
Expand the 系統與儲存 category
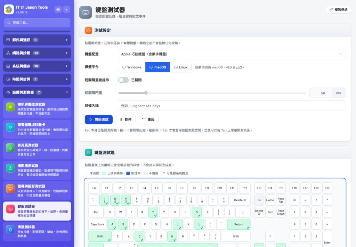(37, 66)
